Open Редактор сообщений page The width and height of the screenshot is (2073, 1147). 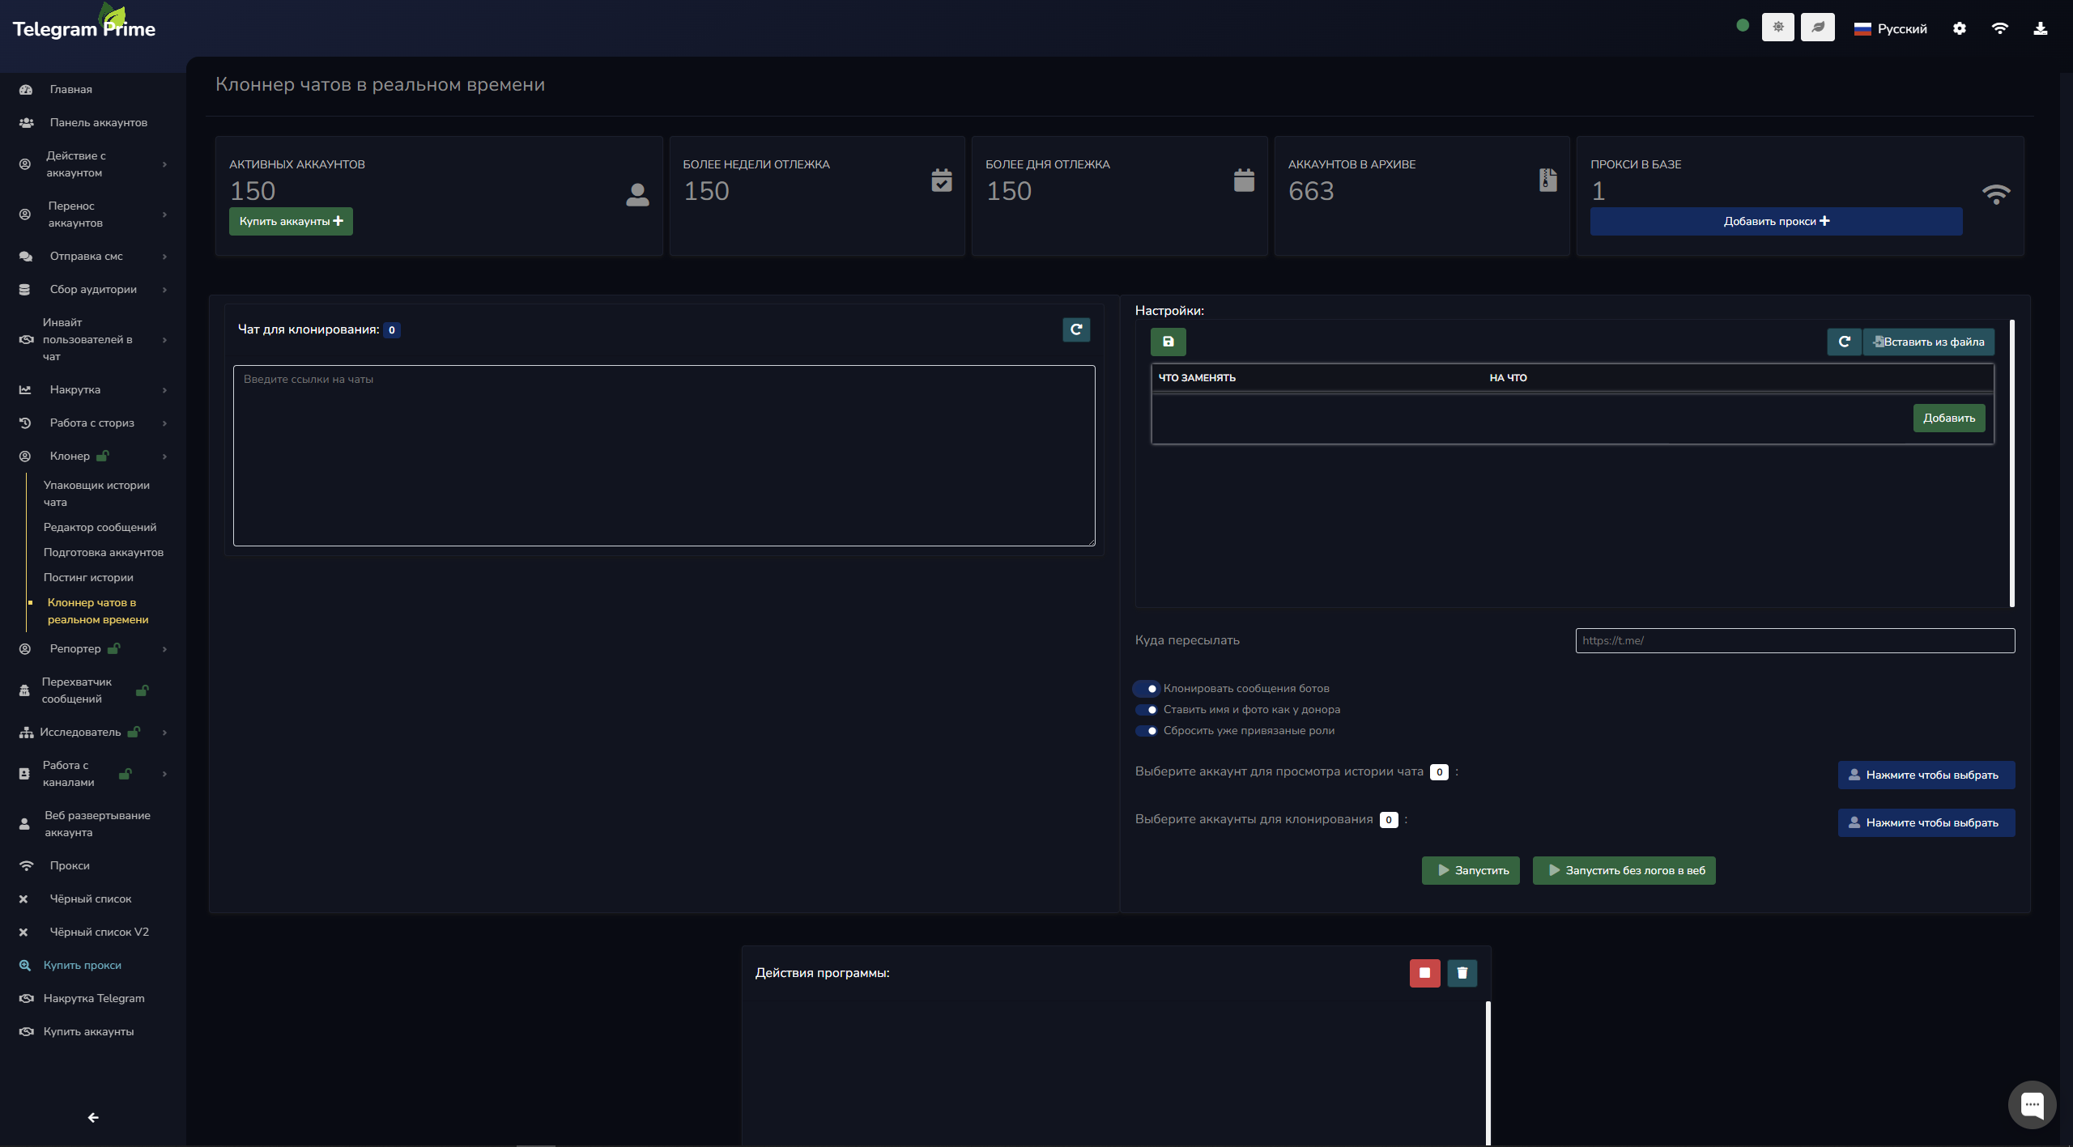point(100,528)
